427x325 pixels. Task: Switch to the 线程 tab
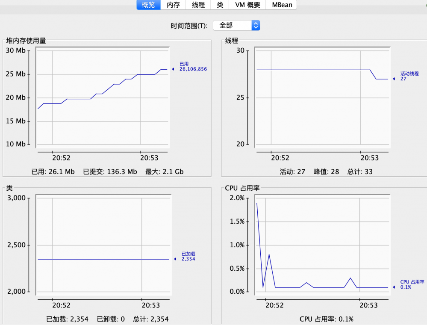coord(198,5)
